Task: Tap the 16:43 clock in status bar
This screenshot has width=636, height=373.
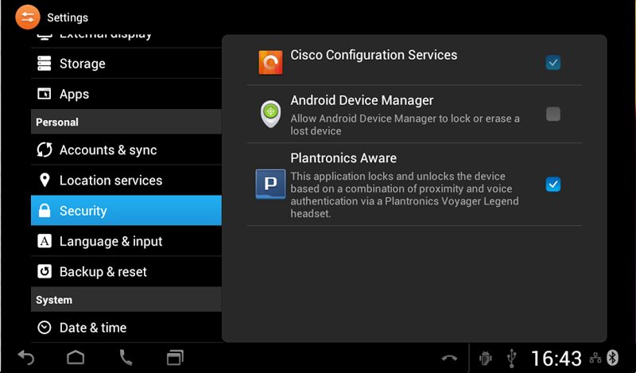Action: pyautogui.click(x=556, y=358)
